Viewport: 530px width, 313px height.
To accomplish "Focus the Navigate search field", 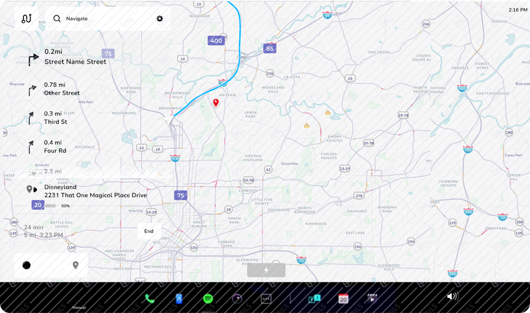I will click(x=107, y=19).
